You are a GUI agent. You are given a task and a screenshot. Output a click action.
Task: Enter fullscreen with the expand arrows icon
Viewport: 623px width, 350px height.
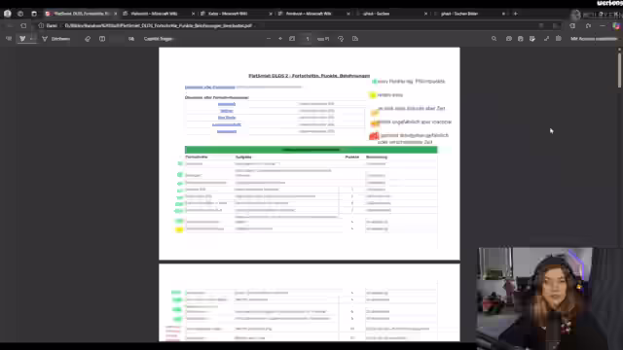pyautogui.click(x=546, y=39)
